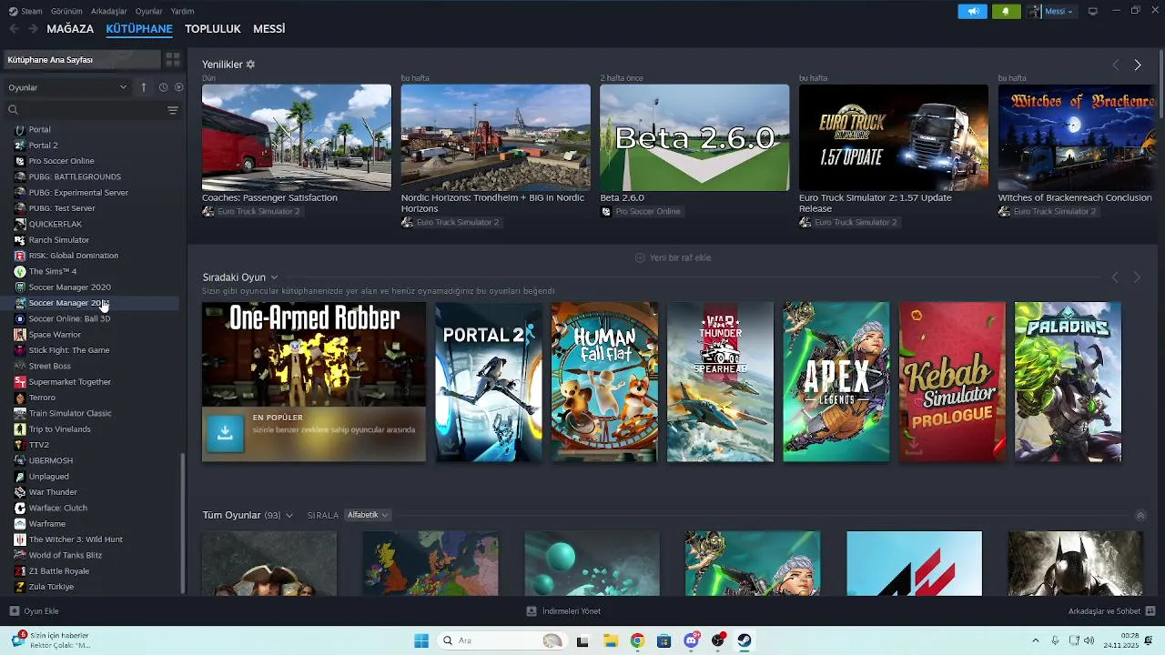The width and height of the screenshot is (1165, 655).
Task: Switch to Big Picture mode icon
Action: point(1093,11)
